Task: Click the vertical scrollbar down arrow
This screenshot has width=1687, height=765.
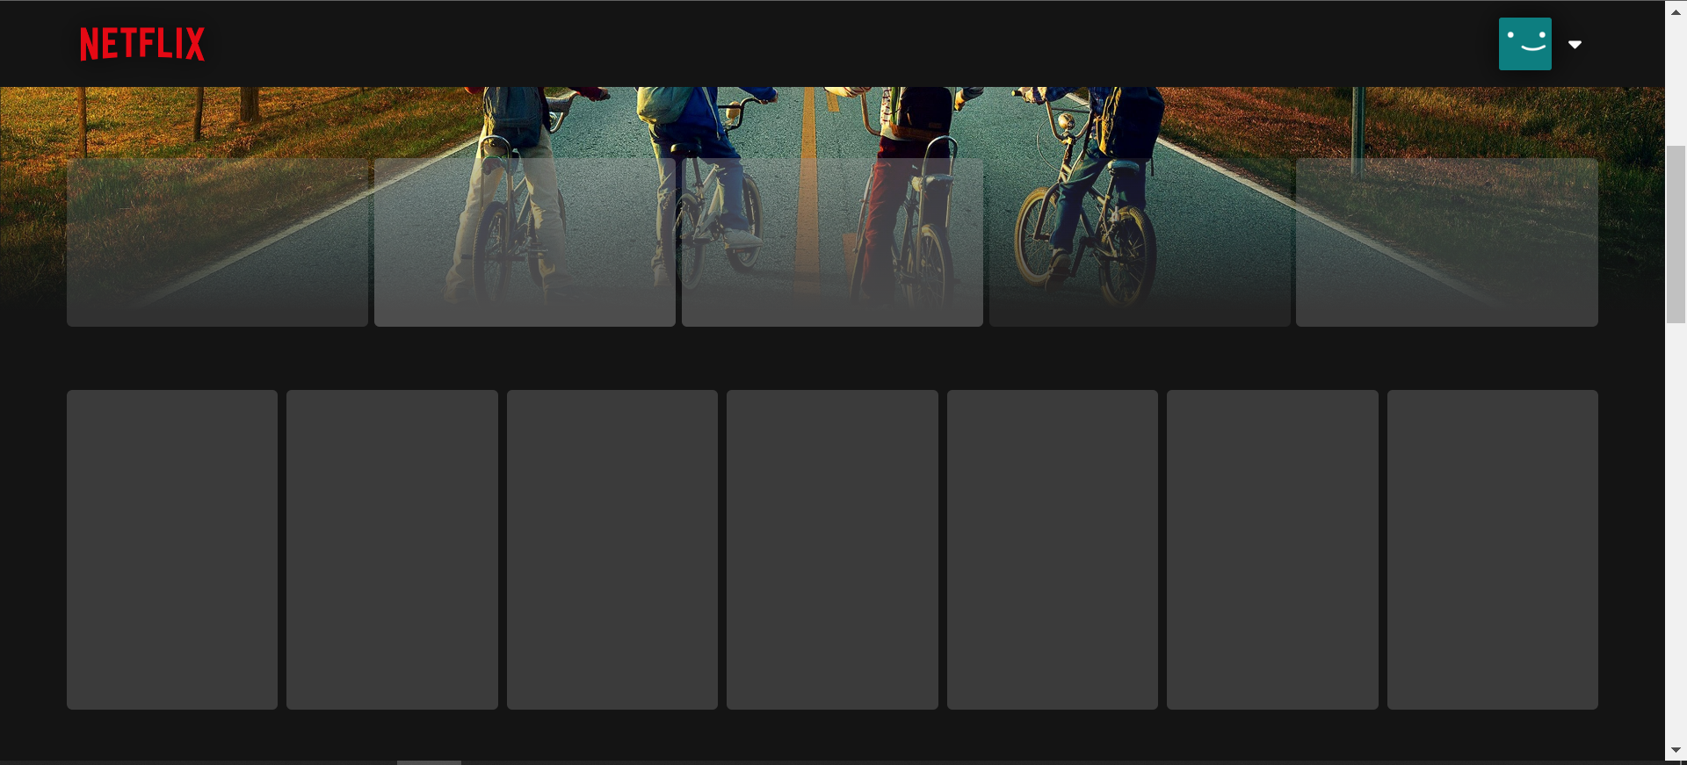Action: point(1676,750)
